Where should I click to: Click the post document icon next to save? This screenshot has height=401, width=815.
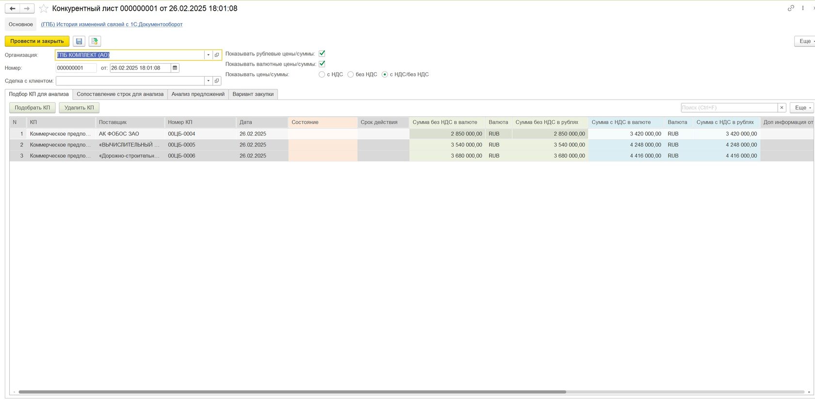coord(95,41)
